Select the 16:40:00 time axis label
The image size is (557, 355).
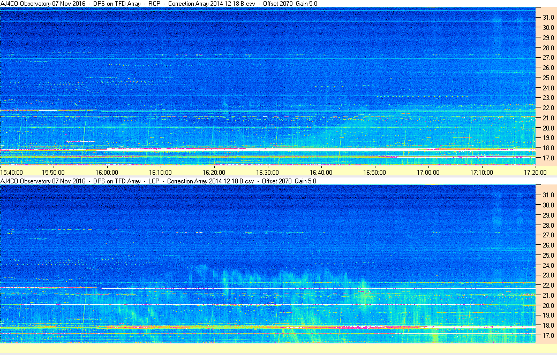pyautogui.click(x=321, y=172)
